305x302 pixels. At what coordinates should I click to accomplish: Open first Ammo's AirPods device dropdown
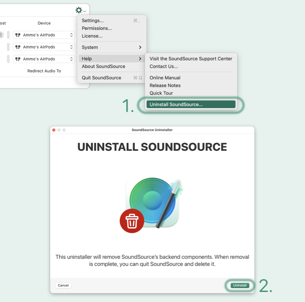pyautogui.click(x=44, y=35)
